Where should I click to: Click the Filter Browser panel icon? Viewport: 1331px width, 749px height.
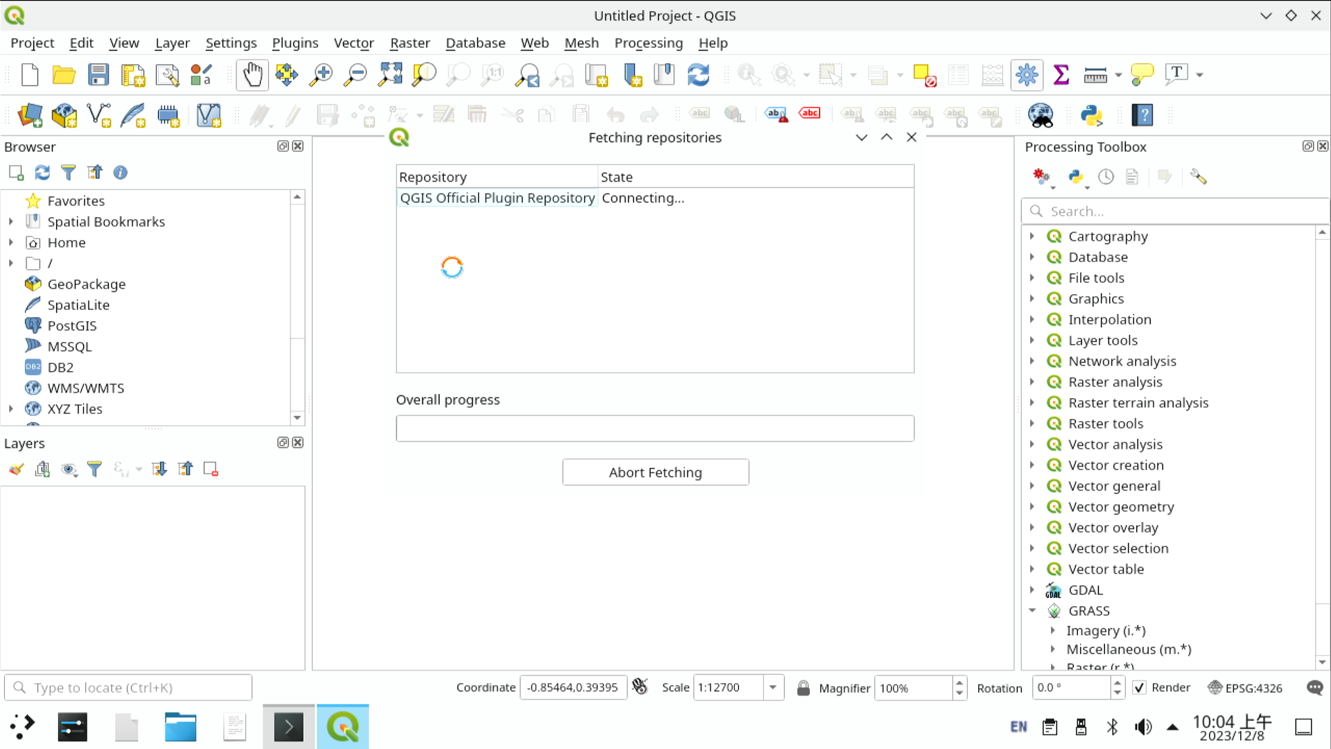coord(69,172)
